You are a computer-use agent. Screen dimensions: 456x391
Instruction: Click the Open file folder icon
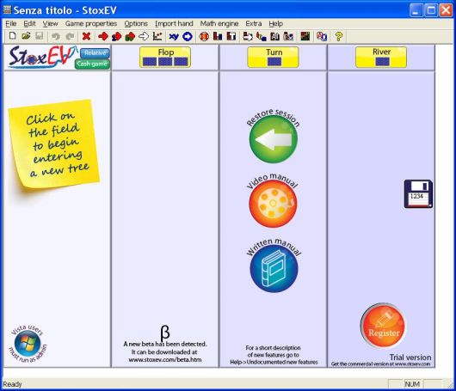[26, 36]
